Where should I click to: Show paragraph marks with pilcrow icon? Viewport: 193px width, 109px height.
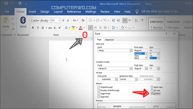(x=142, y=20)
